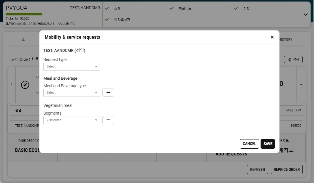Click the PVYGOA record locator text
This screenshot has height=183, width=314.
[16, 8]
